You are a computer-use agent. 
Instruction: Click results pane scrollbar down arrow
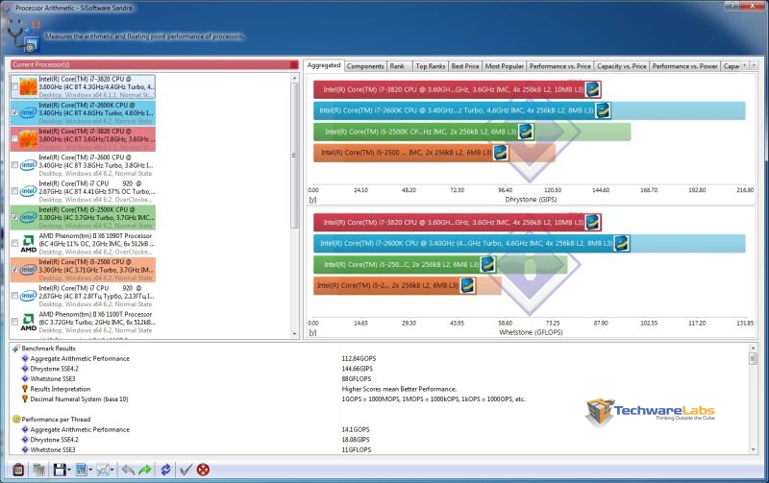pyautogui.click(x=753, y=449)
